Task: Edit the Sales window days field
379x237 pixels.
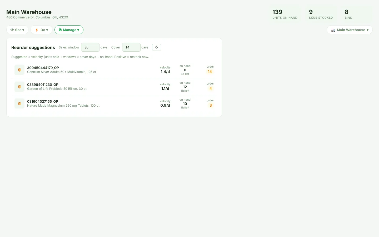Action: 90,47
